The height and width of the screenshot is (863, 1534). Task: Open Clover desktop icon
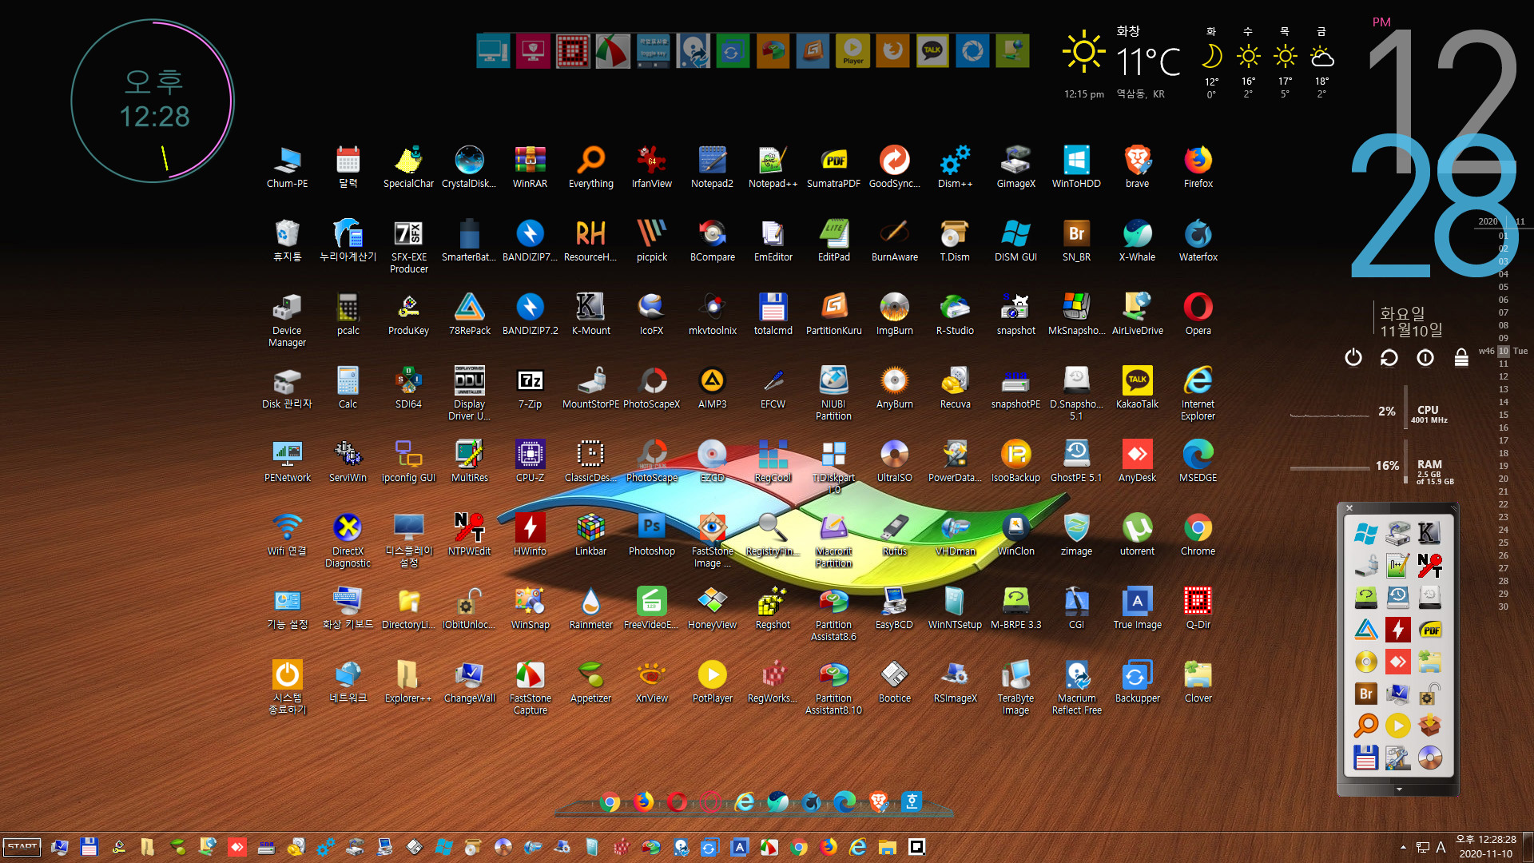point(1198,682)
